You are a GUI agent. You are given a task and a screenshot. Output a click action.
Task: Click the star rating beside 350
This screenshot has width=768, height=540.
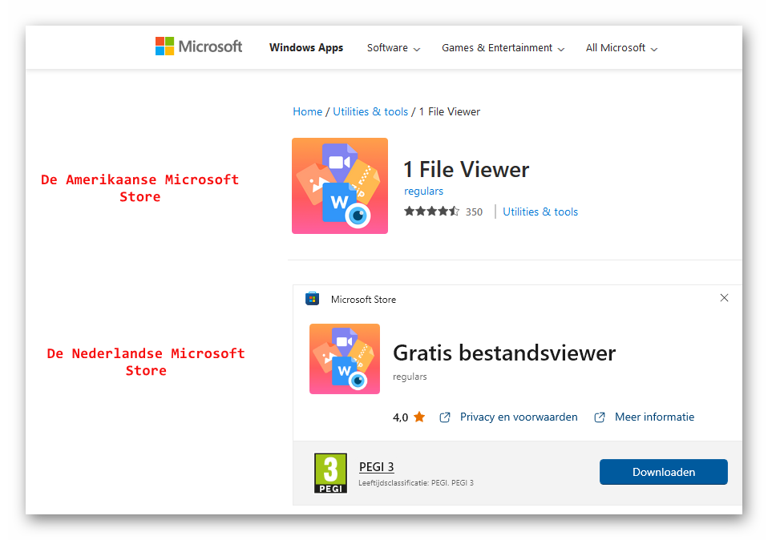point(431,212)
